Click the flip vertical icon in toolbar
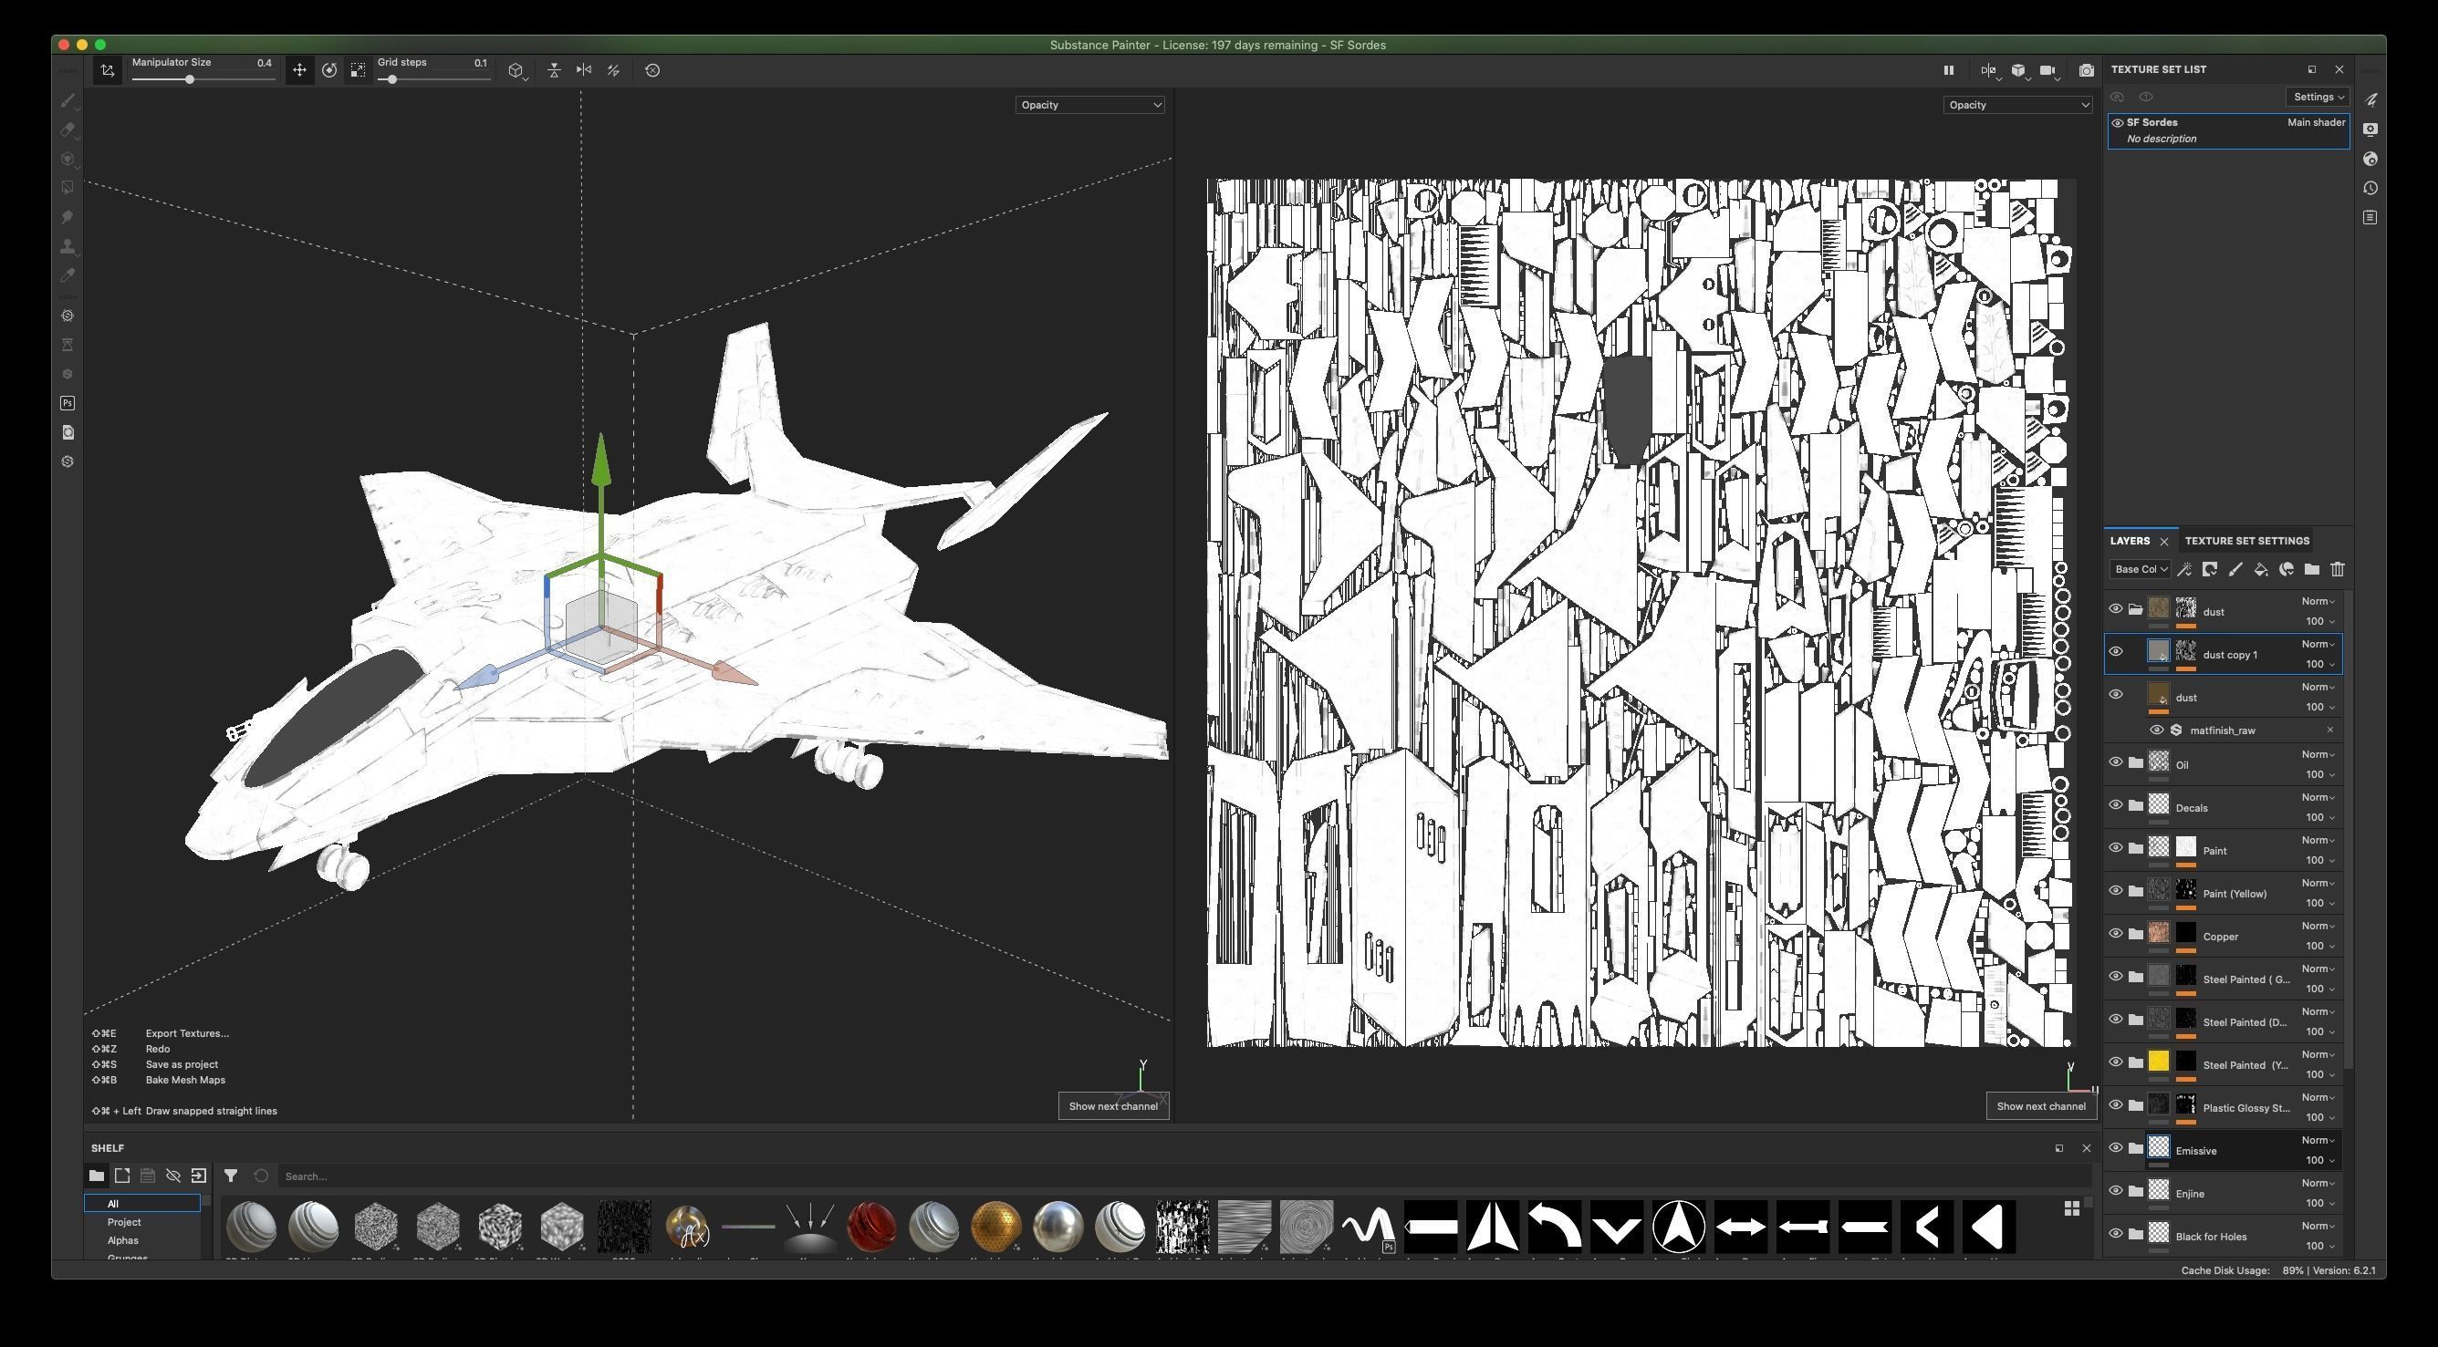The image size is (2438, 1347). pyautogui.click(x=555, y=70)
